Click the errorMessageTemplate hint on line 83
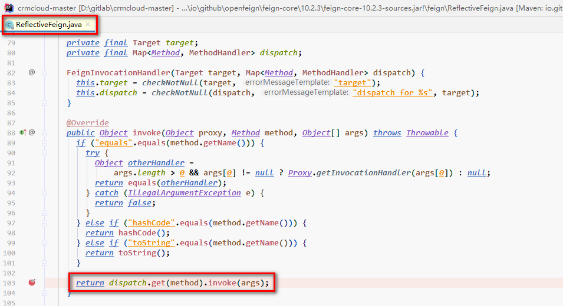 (287, 82)
